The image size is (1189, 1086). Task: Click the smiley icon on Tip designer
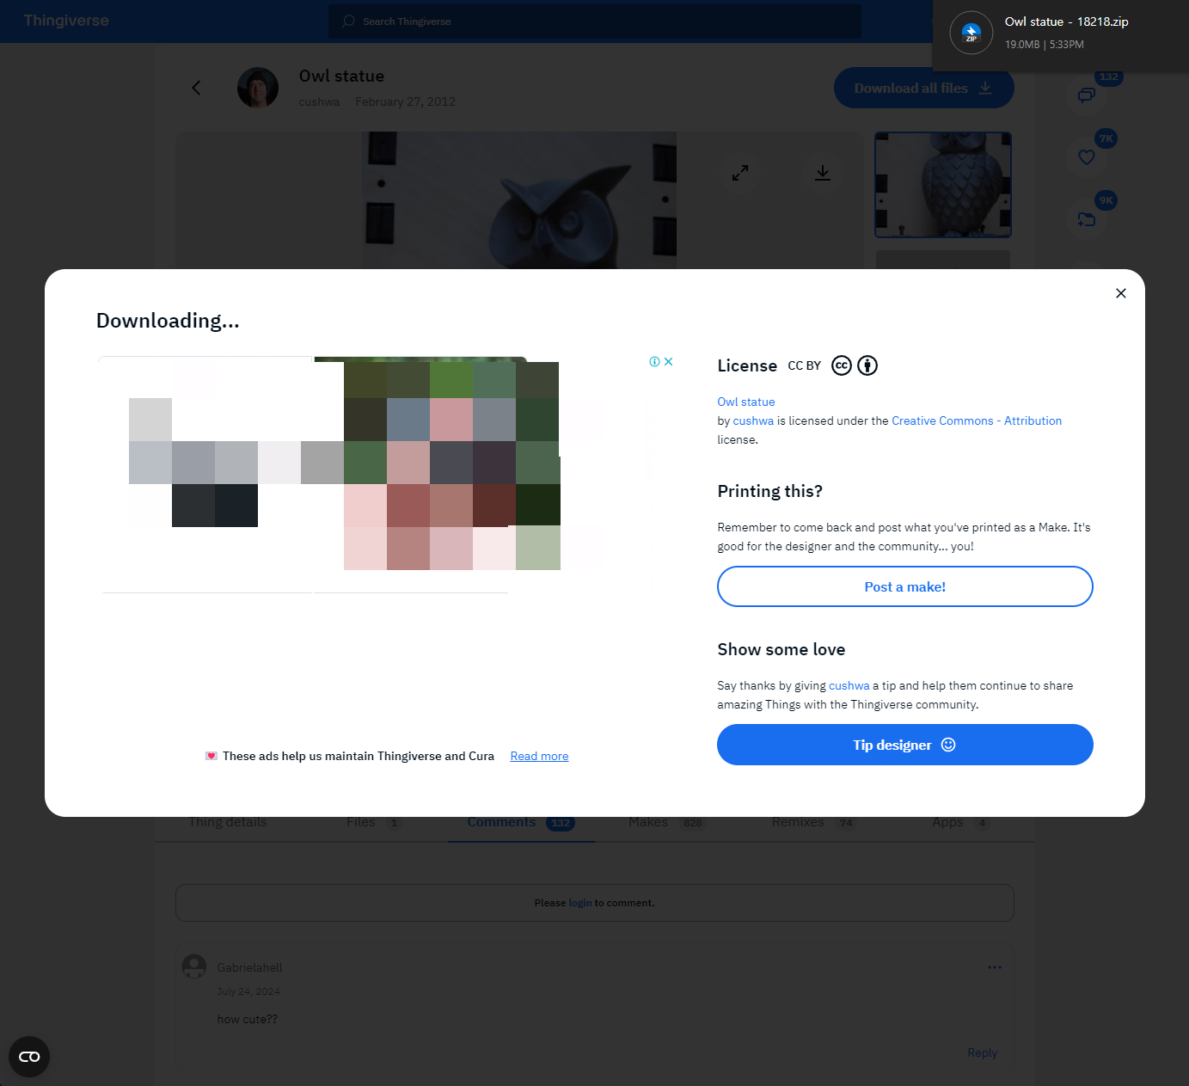[x=948, y=745]
